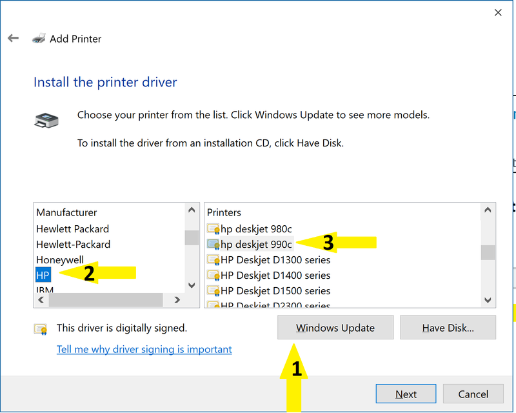Select Hewlett-Packard with hyphen in Manufacturer list
This screenshot has width=516, height=413.
[x=73, y=245]
